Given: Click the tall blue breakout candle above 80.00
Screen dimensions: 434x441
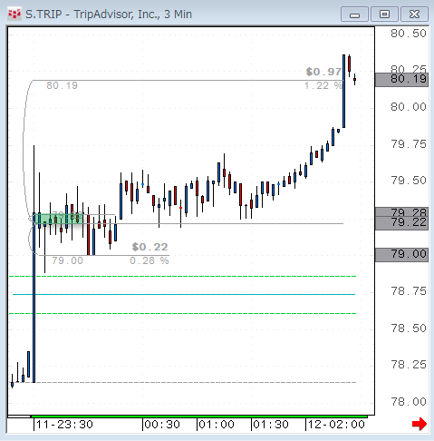Looking at the screenshot, I should [343, 91].
